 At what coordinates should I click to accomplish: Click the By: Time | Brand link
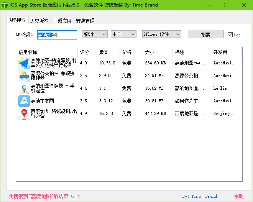pyautogui.click(x=200, y=196)
